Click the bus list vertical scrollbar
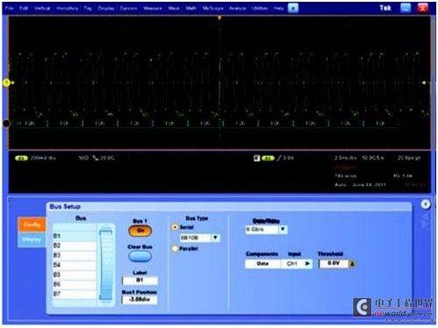The height and width of the screenshot is (328, 438). (x=105, y=265)
